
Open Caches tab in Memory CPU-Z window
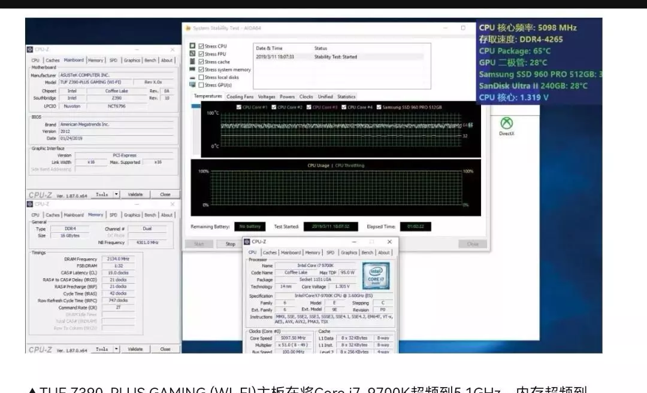point(52,215)
